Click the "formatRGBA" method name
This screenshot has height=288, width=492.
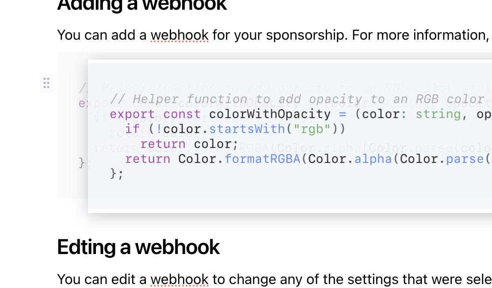(263, 159)
